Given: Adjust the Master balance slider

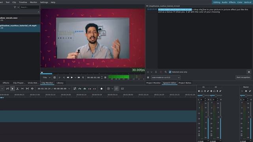Looking at the screenshot, I should point(246,95).
